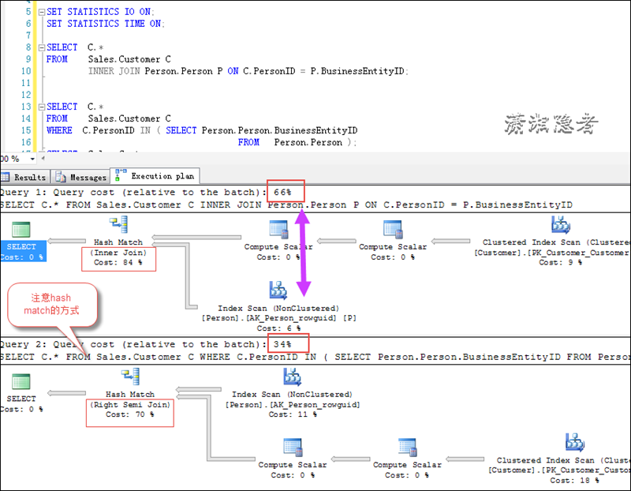Viewport: 631px width, 491px height.
Task: Select the SELECT operator icon in Query 2
Action: (x=21, y=382)
